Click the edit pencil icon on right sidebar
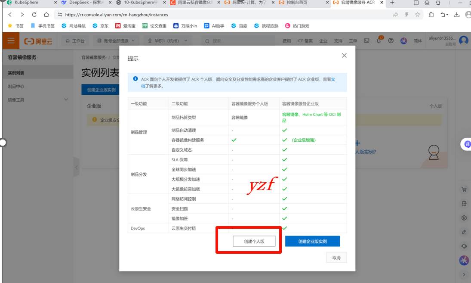This screenshot has width=471, height=283. point(464,232)
